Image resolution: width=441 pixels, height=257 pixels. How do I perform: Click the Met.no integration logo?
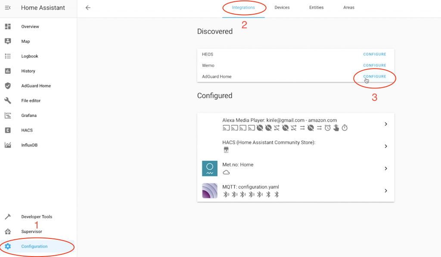click(210, 168)
